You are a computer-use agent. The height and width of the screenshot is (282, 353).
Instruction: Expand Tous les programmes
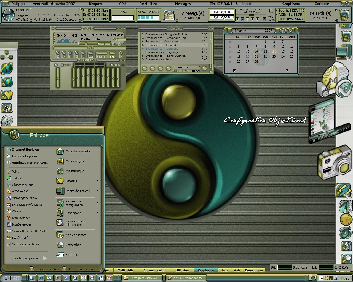26,258
